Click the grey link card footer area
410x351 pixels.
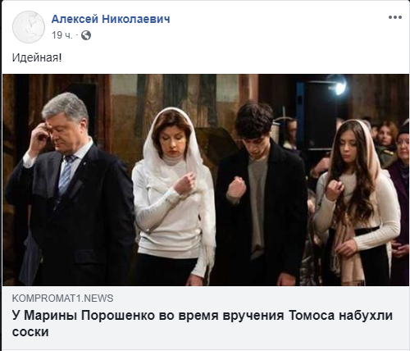coord(206,317)
